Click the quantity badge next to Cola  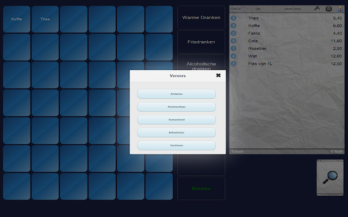[x=234, y=41]
